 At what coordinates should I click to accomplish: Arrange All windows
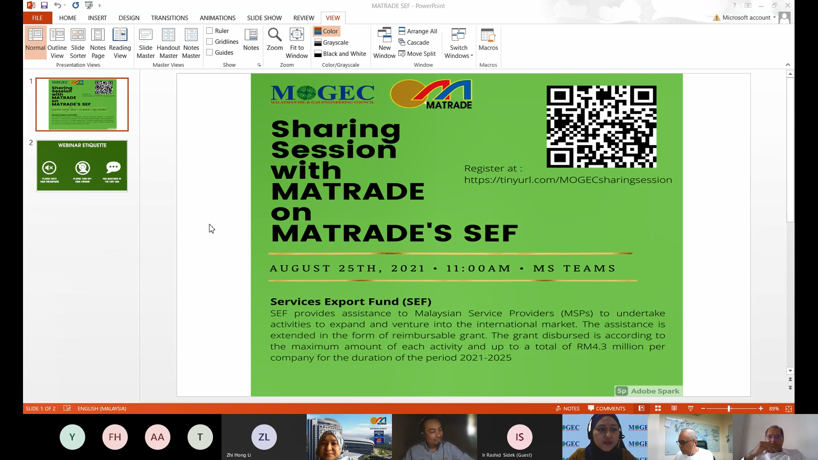click(x=418, y=31)
